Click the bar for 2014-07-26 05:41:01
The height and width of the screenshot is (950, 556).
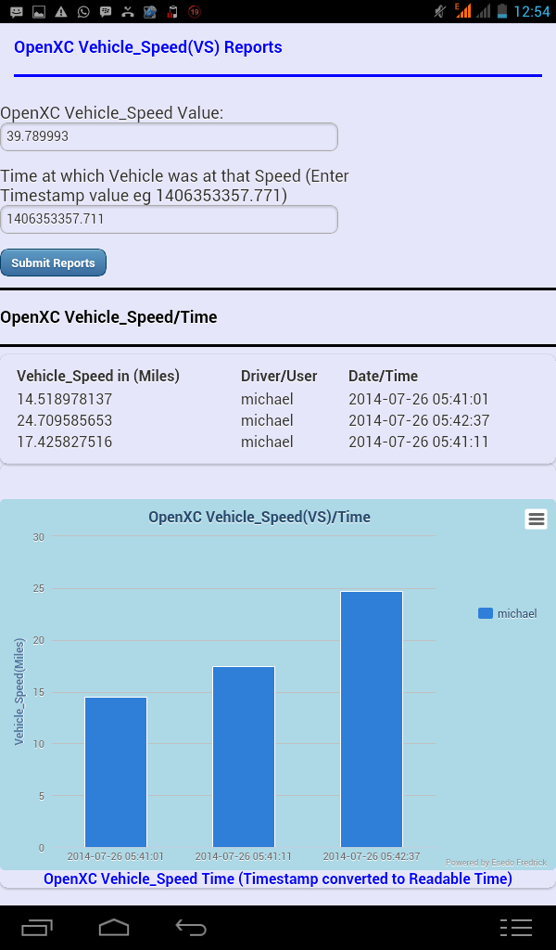coord(116,772)
